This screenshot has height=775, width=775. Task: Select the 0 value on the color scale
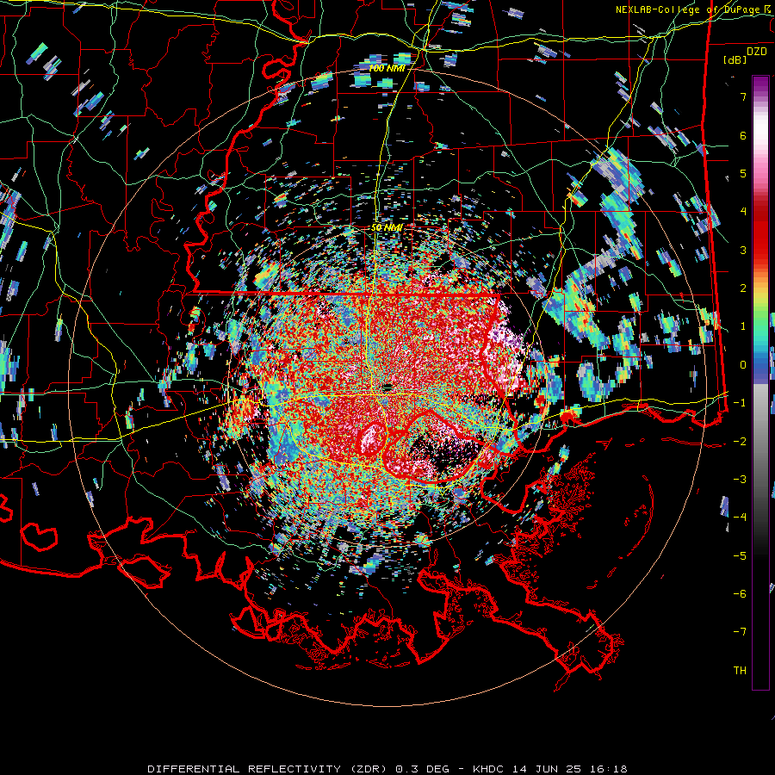pos(743,365)
